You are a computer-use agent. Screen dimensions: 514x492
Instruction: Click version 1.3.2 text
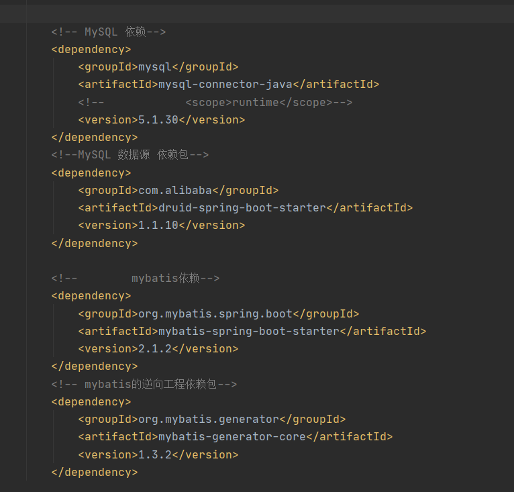coord(155,454)
